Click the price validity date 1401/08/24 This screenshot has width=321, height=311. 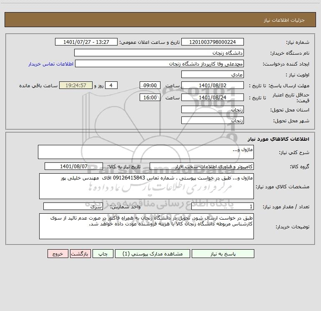pos(213,97)
